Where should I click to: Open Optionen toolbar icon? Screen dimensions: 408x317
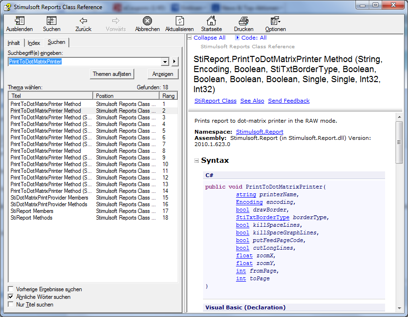click(x=275, y=21)
